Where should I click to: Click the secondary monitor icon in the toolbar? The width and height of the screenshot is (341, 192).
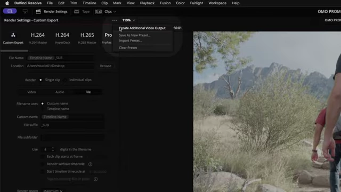coord(25,12)
